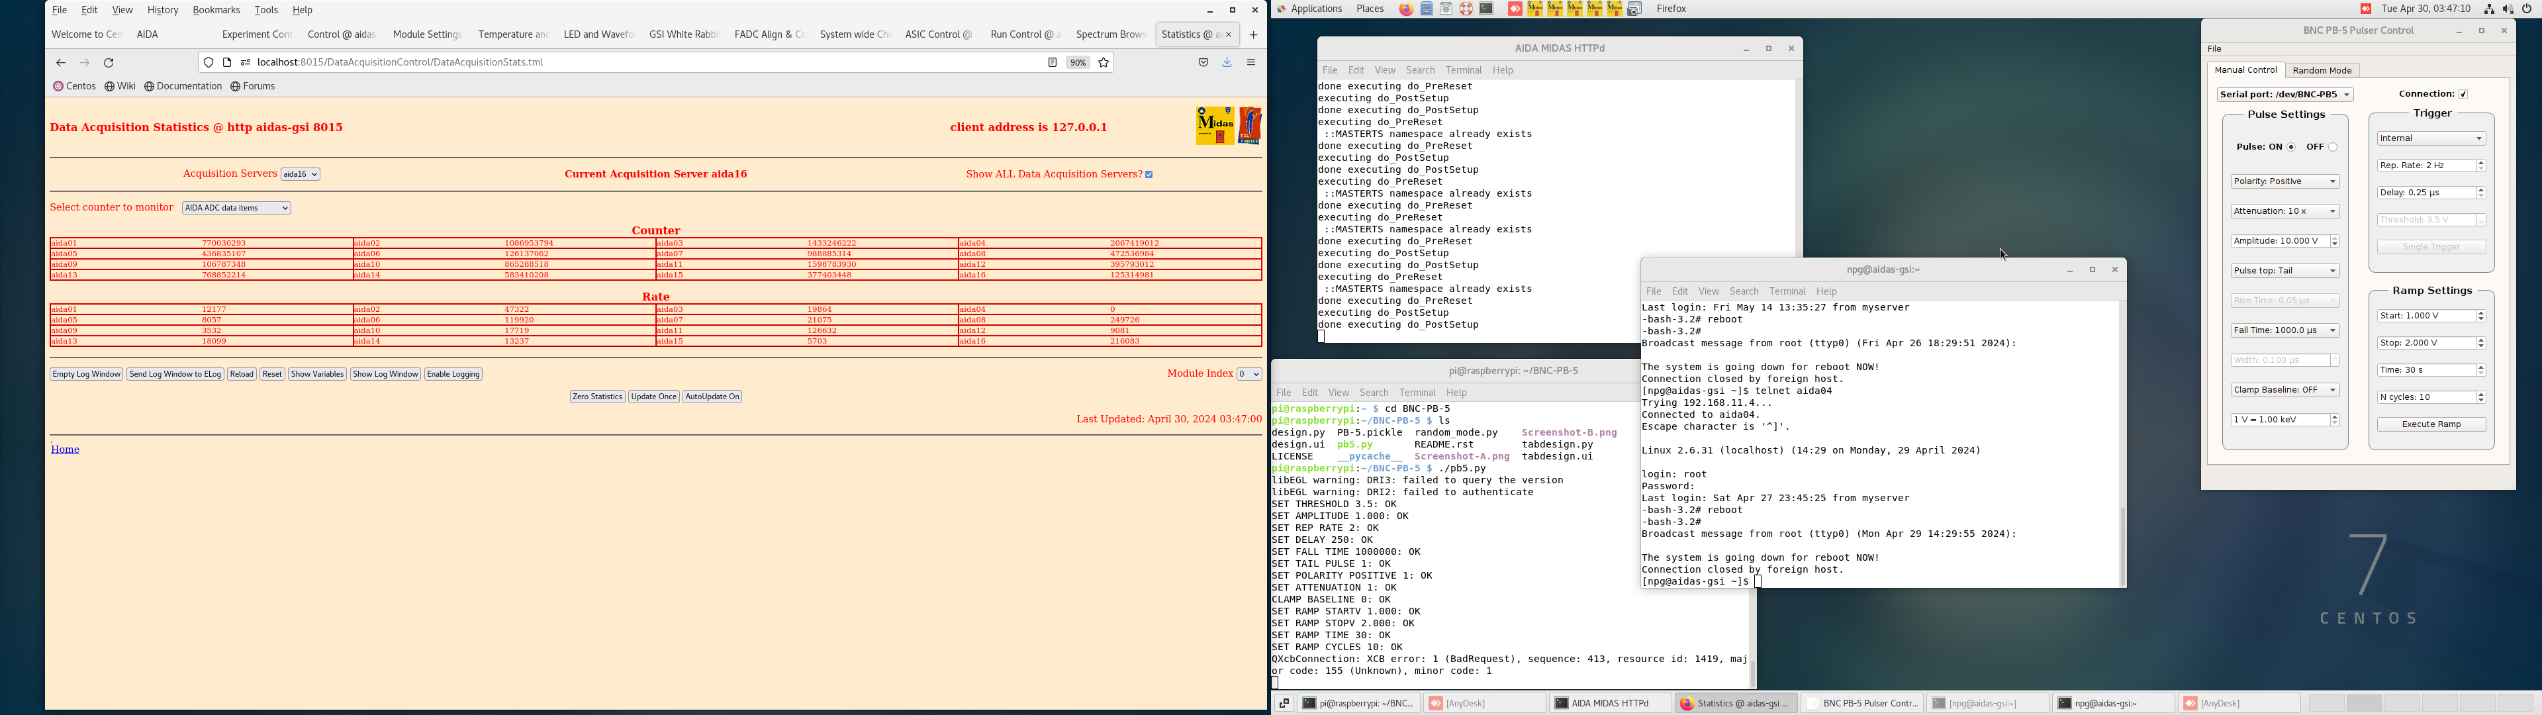Viewport: 2542px width, 715px height.
Task: Select Manual Control tab in pulser
Action: click(x=2245, y=71)
